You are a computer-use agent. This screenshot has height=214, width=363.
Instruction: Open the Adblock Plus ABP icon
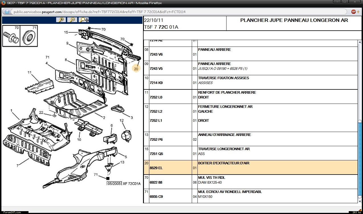pyautogui.click(x=354, y=12)
